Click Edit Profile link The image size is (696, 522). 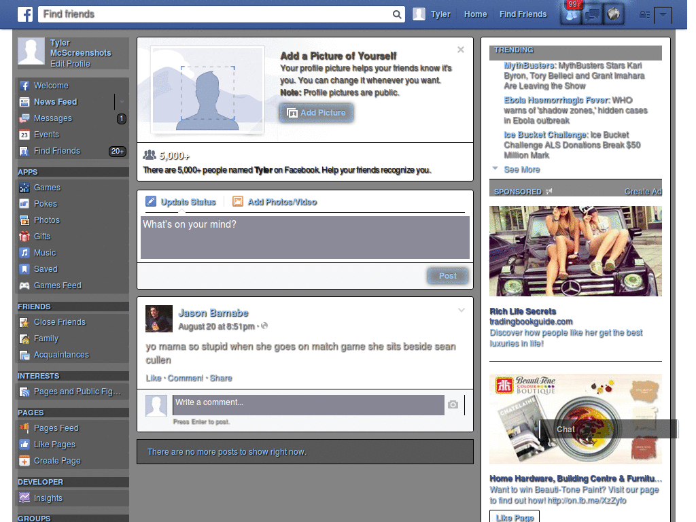[70, 64]
